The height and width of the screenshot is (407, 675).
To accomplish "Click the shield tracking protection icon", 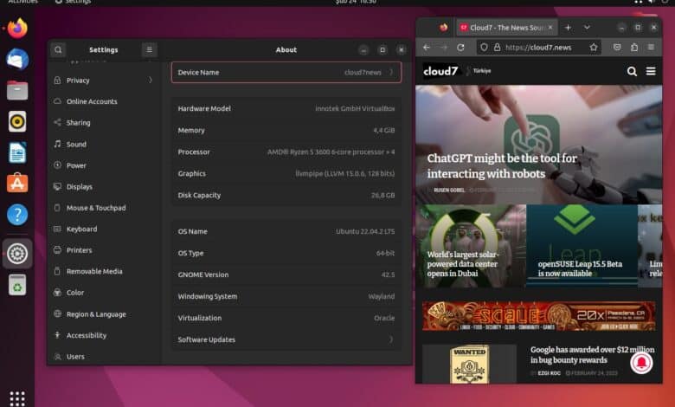I will pyautogui.click(x=485, y=48).
